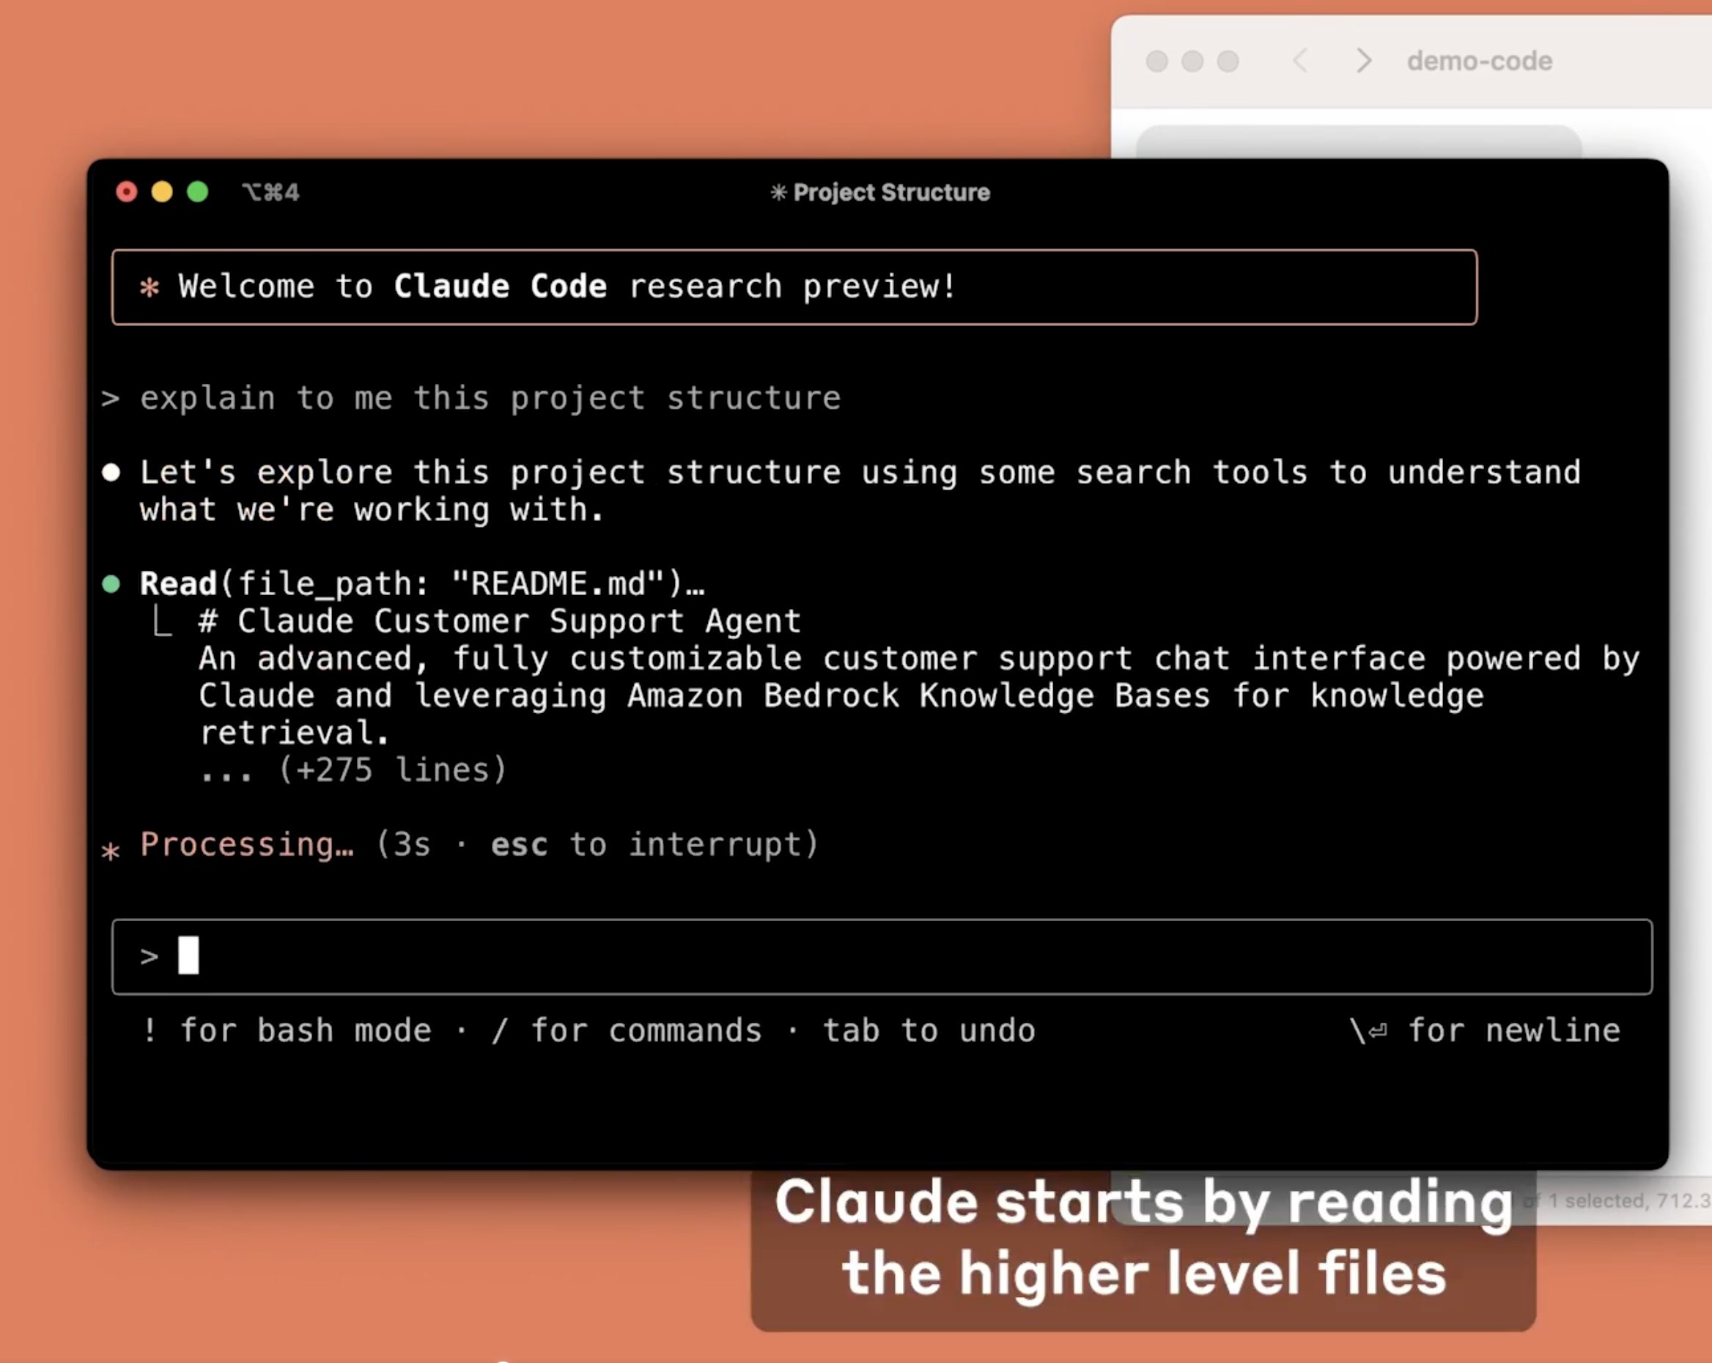
Task: Click the Read(file_path: "README.md") tool call line
Action: (x=421, y=584)
